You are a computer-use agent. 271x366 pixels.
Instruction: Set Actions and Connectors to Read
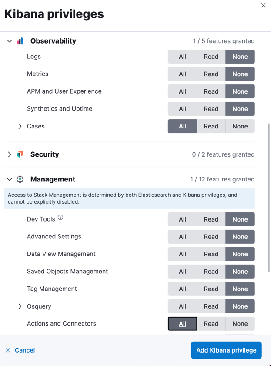point(211,324)
